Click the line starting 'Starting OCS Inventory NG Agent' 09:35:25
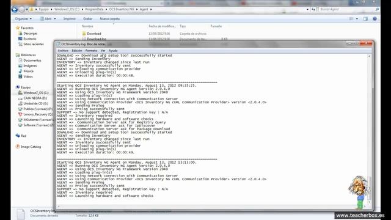 [x=126, y=86]
